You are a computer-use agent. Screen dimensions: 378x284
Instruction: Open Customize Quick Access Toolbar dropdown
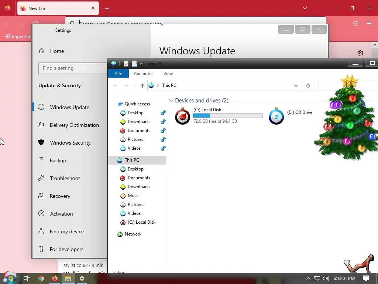[x=141, y=64]
